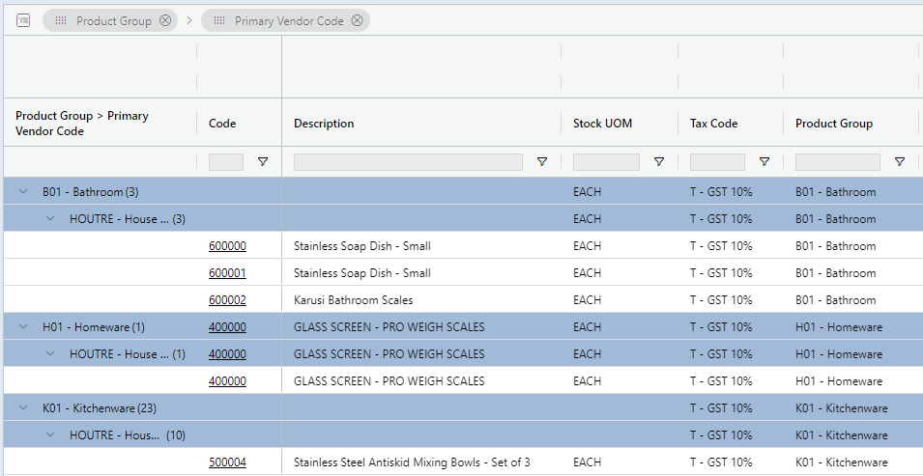Open product code 600002 link
The image size is (923, 476).
[x=227, y=300]
